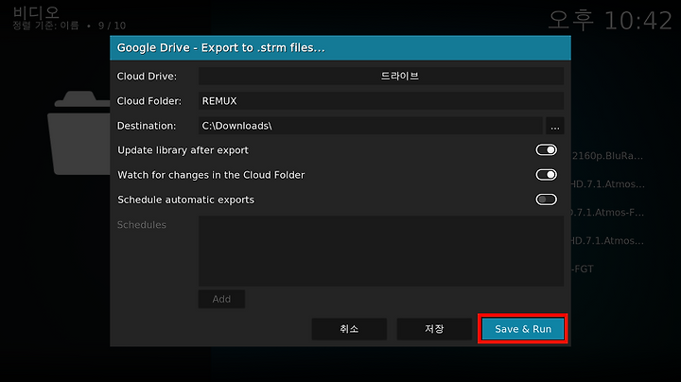Click the Save & Run button
The image size is (681, 382).
click(522, 329)
